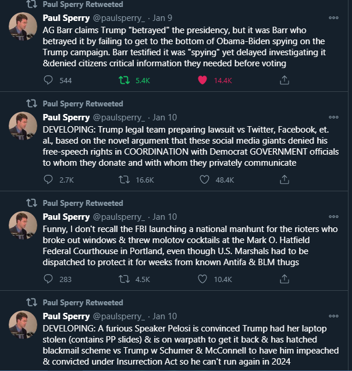Click Paul Sperry avatar on the lawsuit tweet
This screenshot has height=371, width=352.
tap(23, 126)
